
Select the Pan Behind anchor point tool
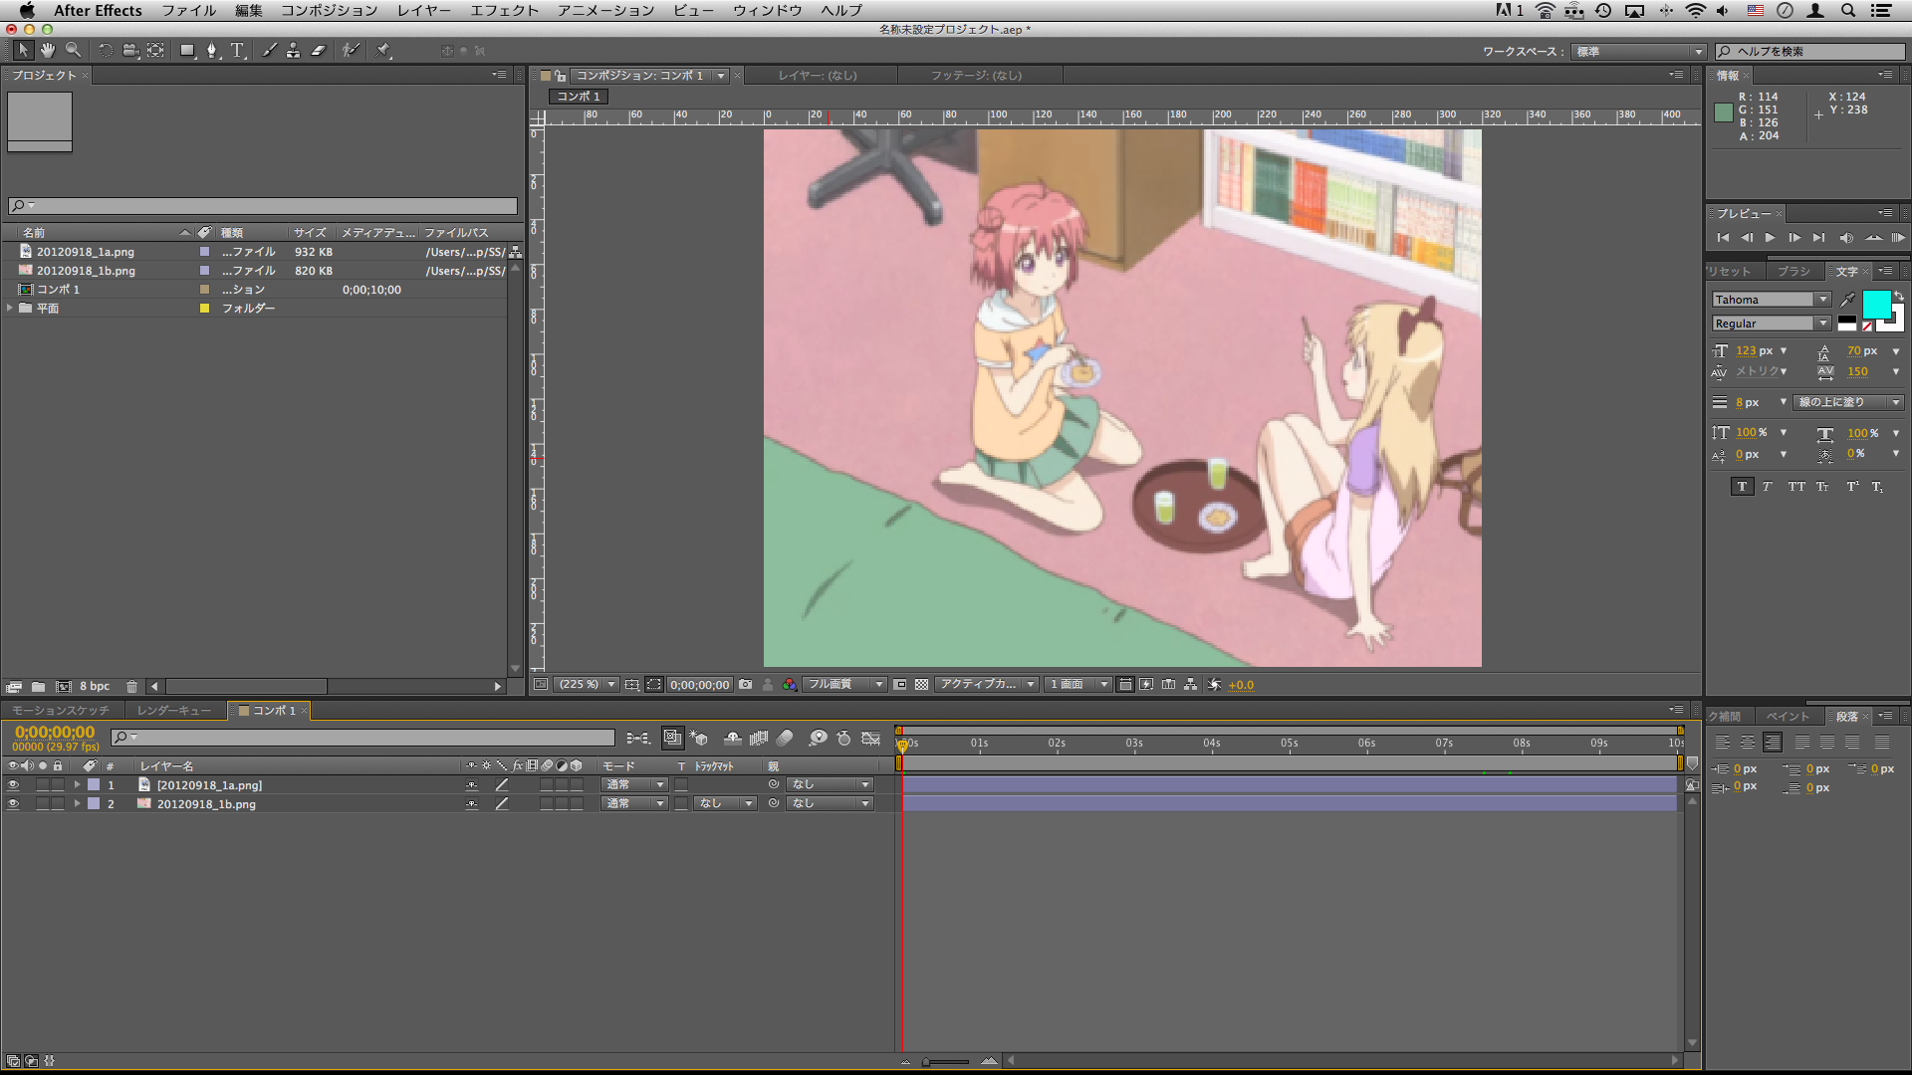coord(155,50)
